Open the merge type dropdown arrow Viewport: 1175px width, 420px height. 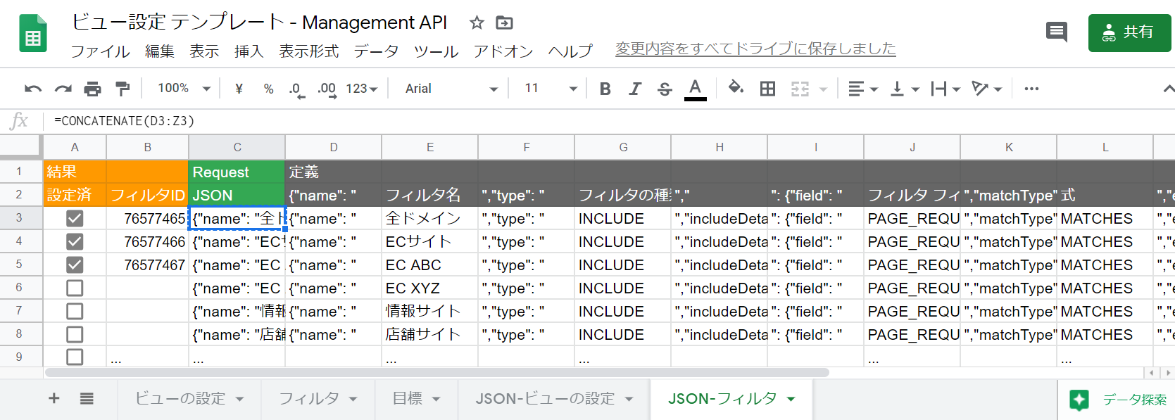[823, 89]
